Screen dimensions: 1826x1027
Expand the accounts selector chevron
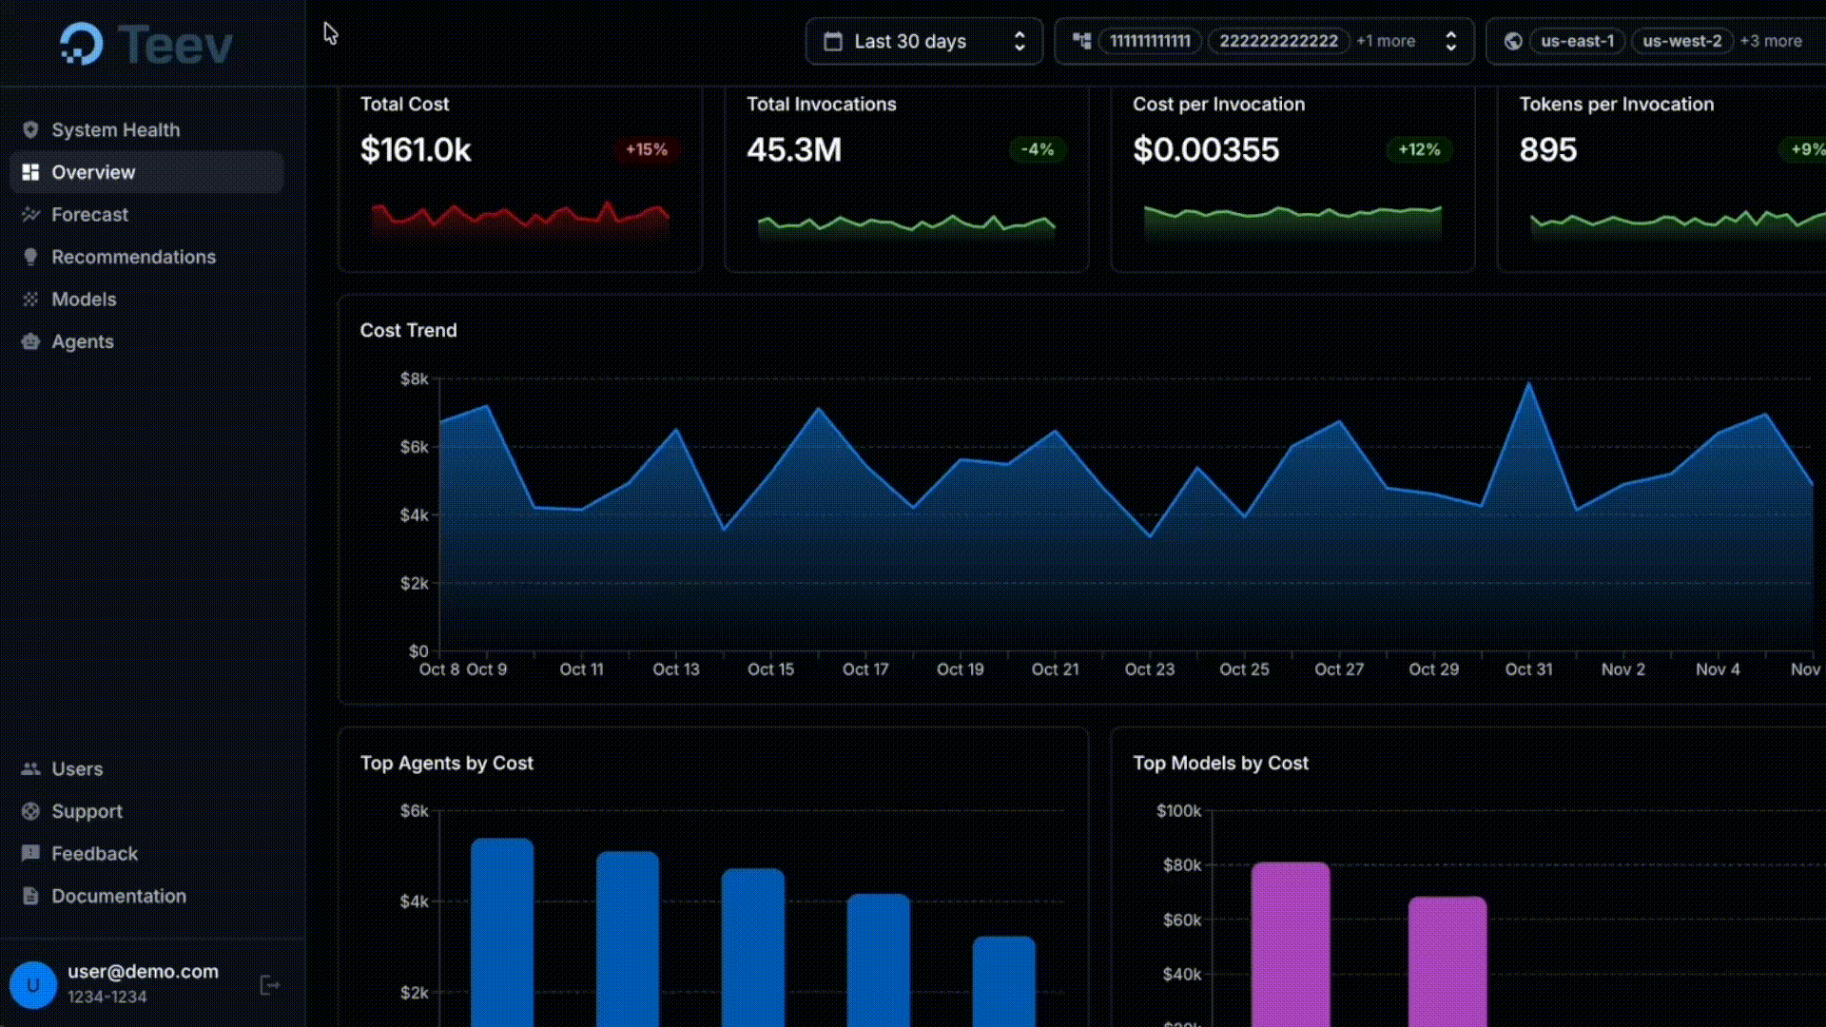tap(1450, 41)
